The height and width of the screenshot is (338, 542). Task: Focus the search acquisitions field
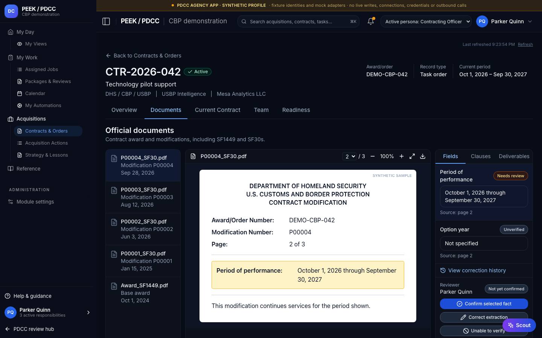[x=298, y=21]
